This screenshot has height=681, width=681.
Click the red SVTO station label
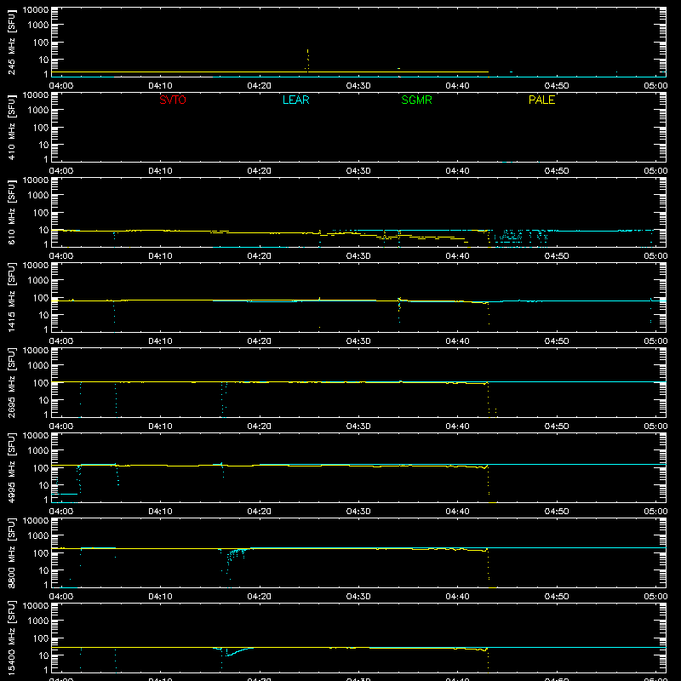click(x=173, y=100)
